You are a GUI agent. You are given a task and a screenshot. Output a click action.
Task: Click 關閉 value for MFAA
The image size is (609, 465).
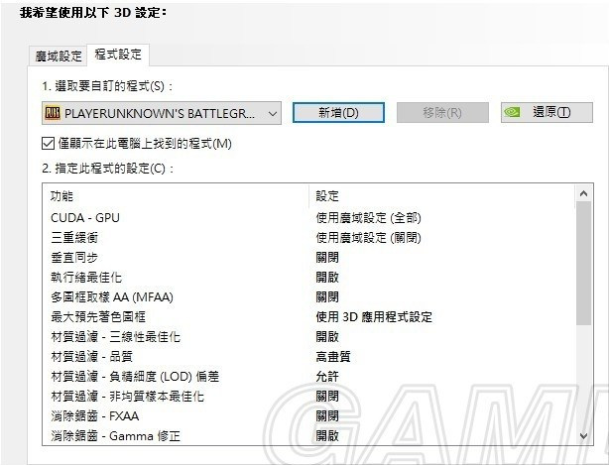(x=327, y=297)
